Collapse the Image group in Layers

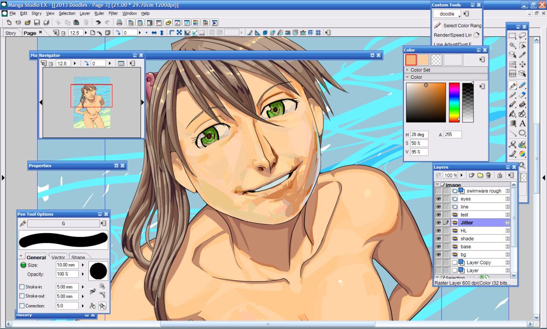click(x=437, y=185)
